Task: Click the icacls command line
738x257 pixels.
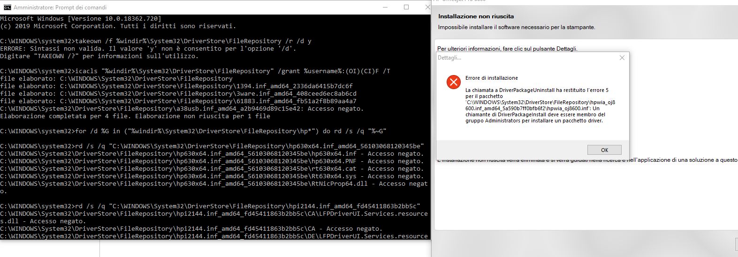Action: pyautogui.click(x=195, y=71)
